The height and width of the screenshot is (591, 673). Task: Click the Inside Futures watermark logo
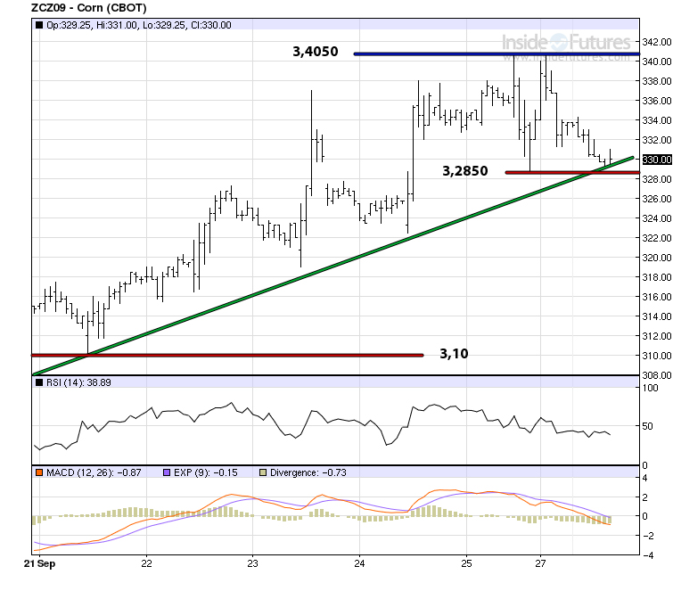point(566,43)
